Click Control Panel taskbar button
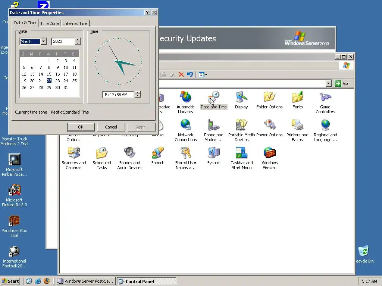Viewport: 382px width, 286px height. pos(146,281)
